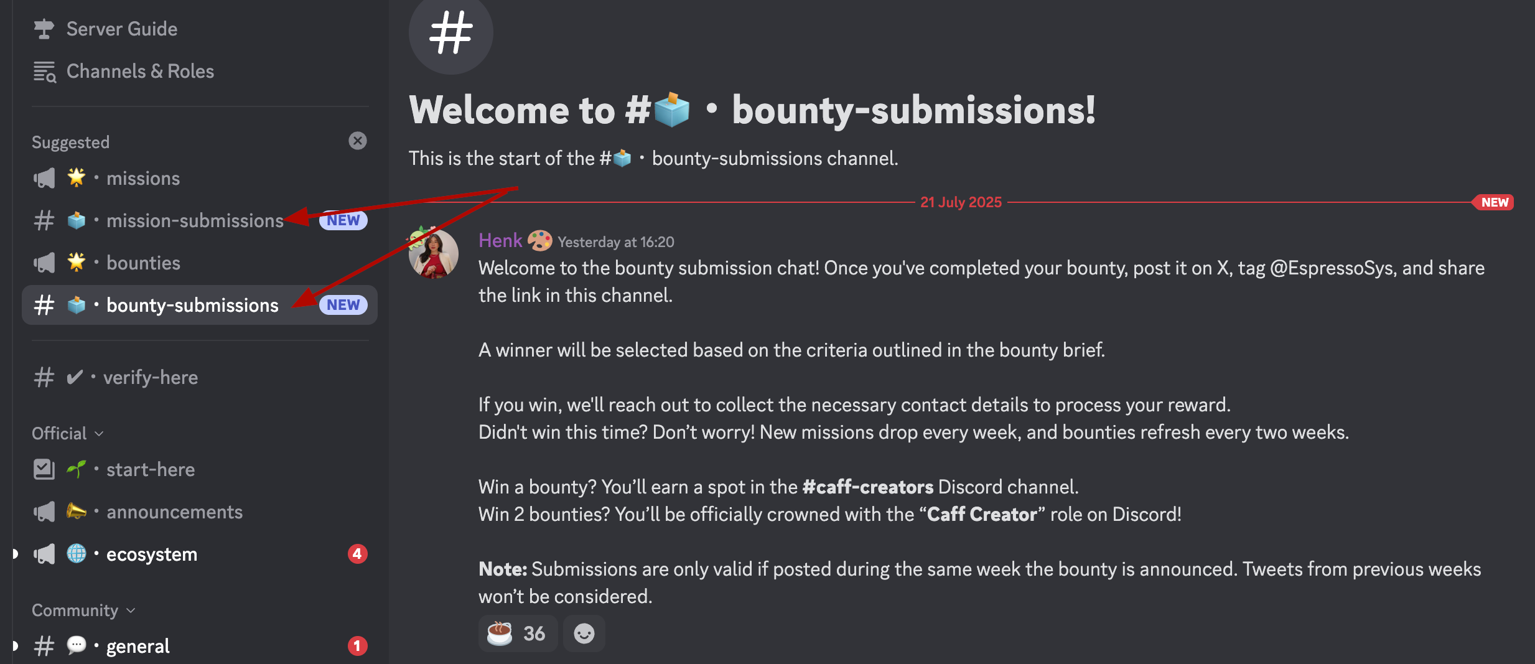
Task: Select the mission-submissions channel
Action: pos(194,221)
